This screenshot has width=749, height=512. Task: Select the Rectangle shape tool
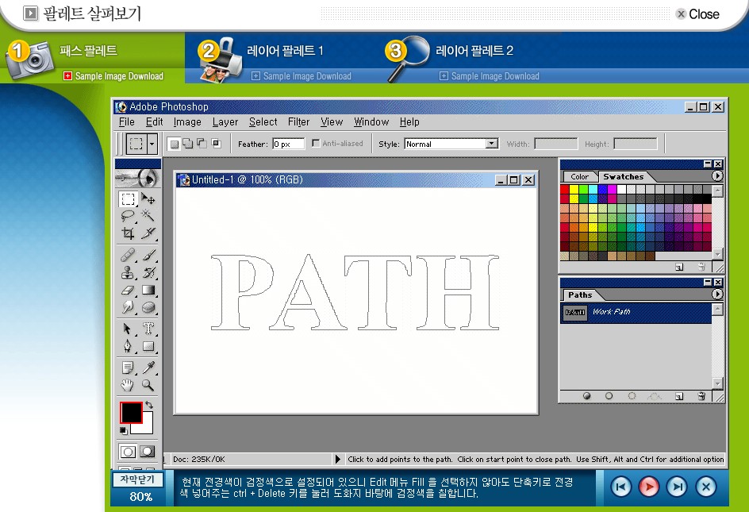coord(148,345)
